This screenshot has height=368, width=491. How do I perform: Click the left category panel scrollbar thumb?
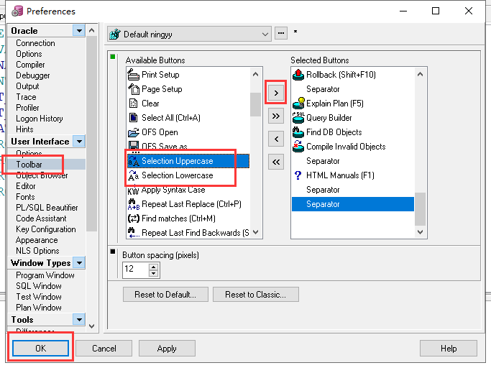click(x=91, y=134)
